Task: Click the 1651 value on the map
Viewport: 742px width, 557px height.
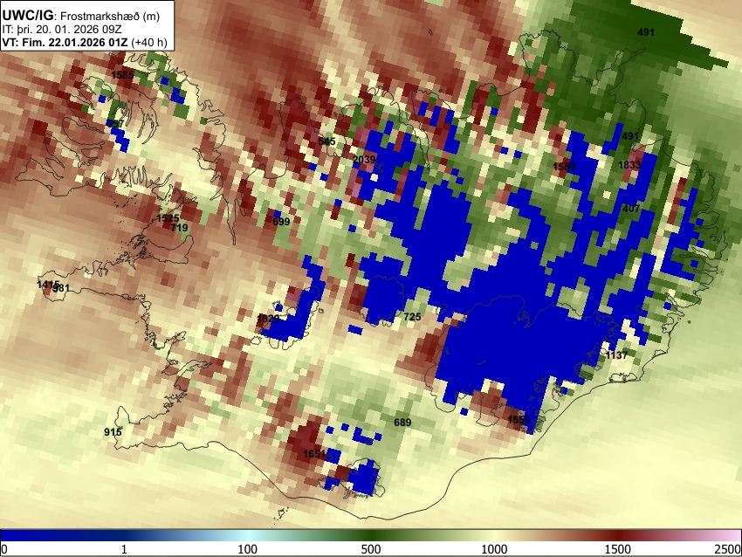Action: (x=314, y=454)
